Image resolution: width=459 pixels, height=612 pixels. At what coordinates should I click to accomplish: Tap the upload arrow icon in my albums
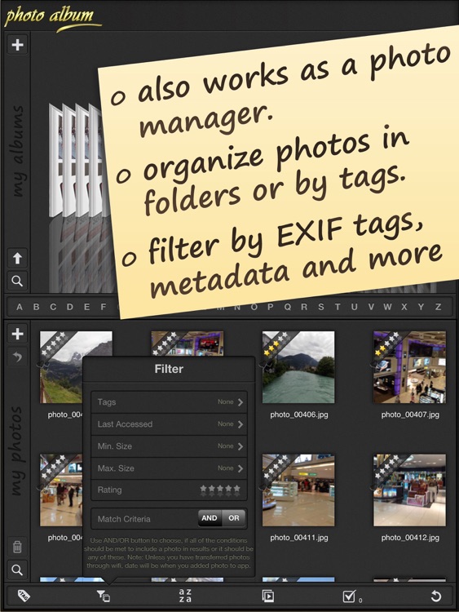(17, 258)
